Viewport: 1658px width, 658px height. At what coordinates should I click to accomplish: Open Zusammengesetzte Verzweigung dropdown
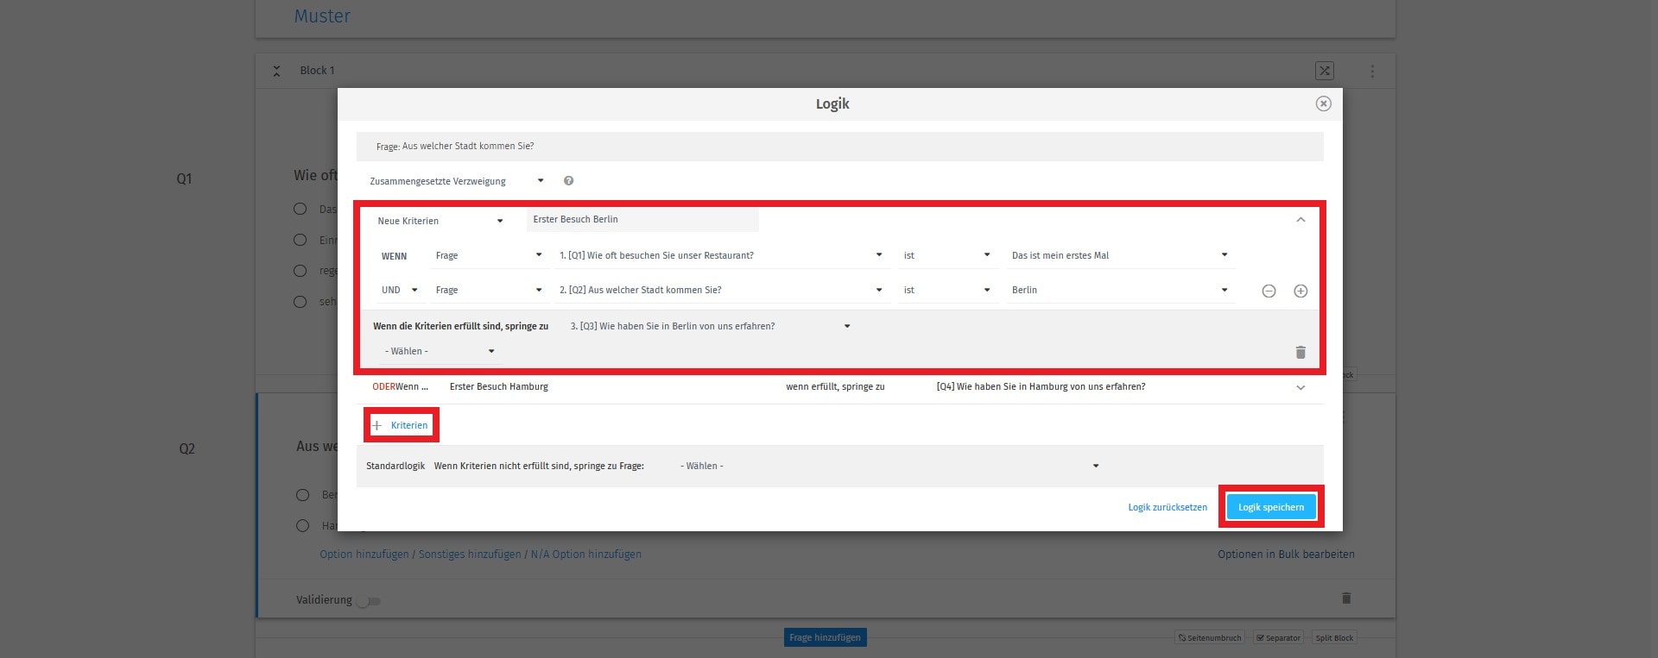point(457,181)
